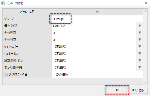Click the scrollbar down arrow
150x96 pixels.
click(x=146, y=83)
